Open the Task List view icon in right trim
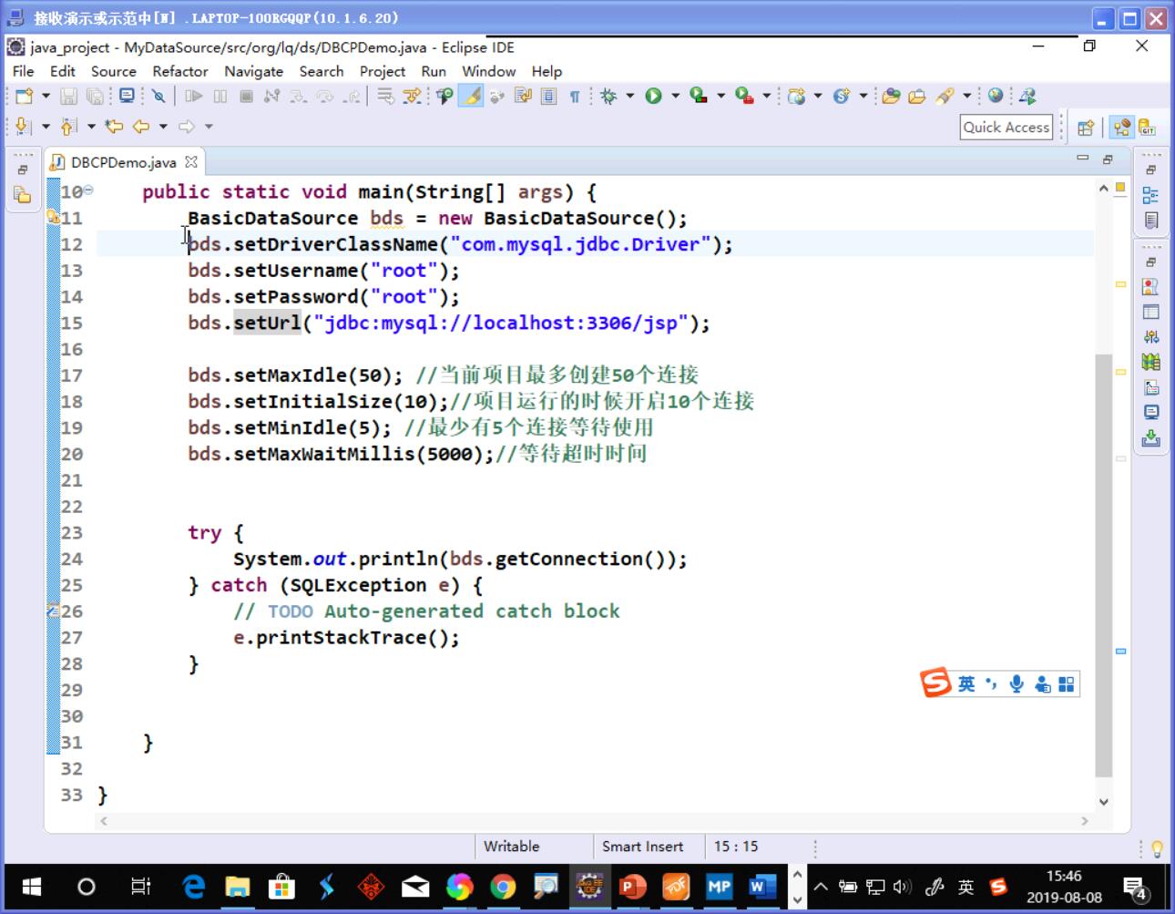1175x914 pixels. tap(1151, 221)
